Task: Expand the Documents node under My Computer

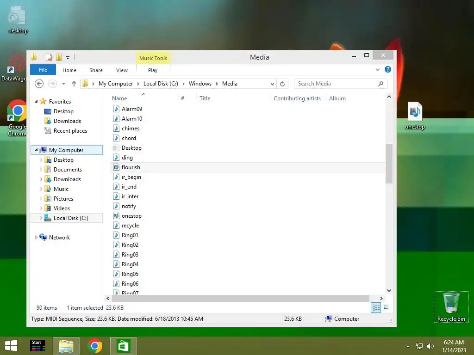Action: tap(41, 169)
